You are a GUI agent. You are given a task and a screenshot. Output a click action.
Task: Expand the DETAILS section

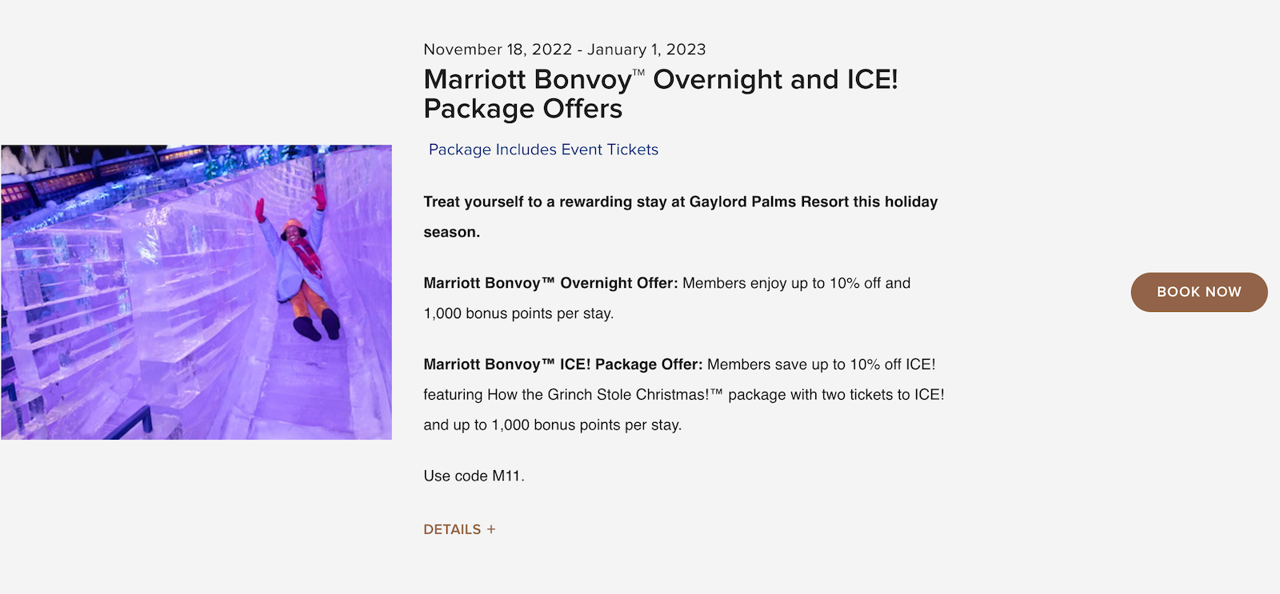point(452,529)
